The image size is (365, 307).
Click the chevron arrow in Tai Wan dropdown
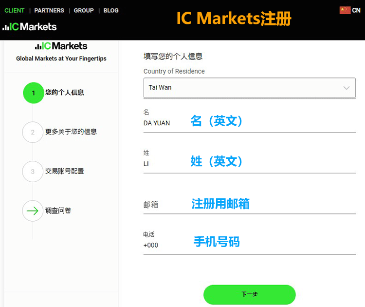(x=347, y=88)
